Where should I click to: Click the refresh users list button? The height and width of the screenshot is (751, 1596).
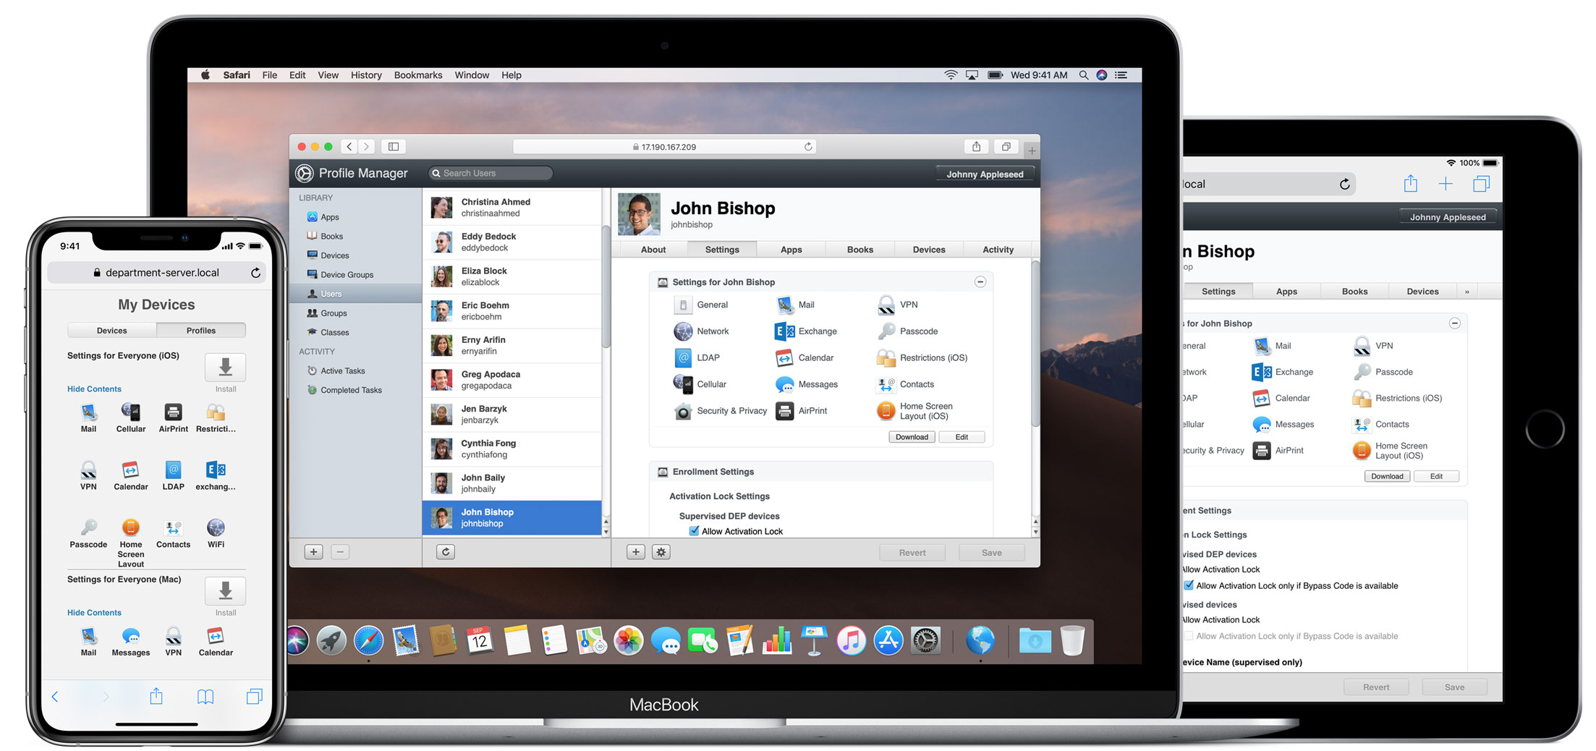point(446,552)
